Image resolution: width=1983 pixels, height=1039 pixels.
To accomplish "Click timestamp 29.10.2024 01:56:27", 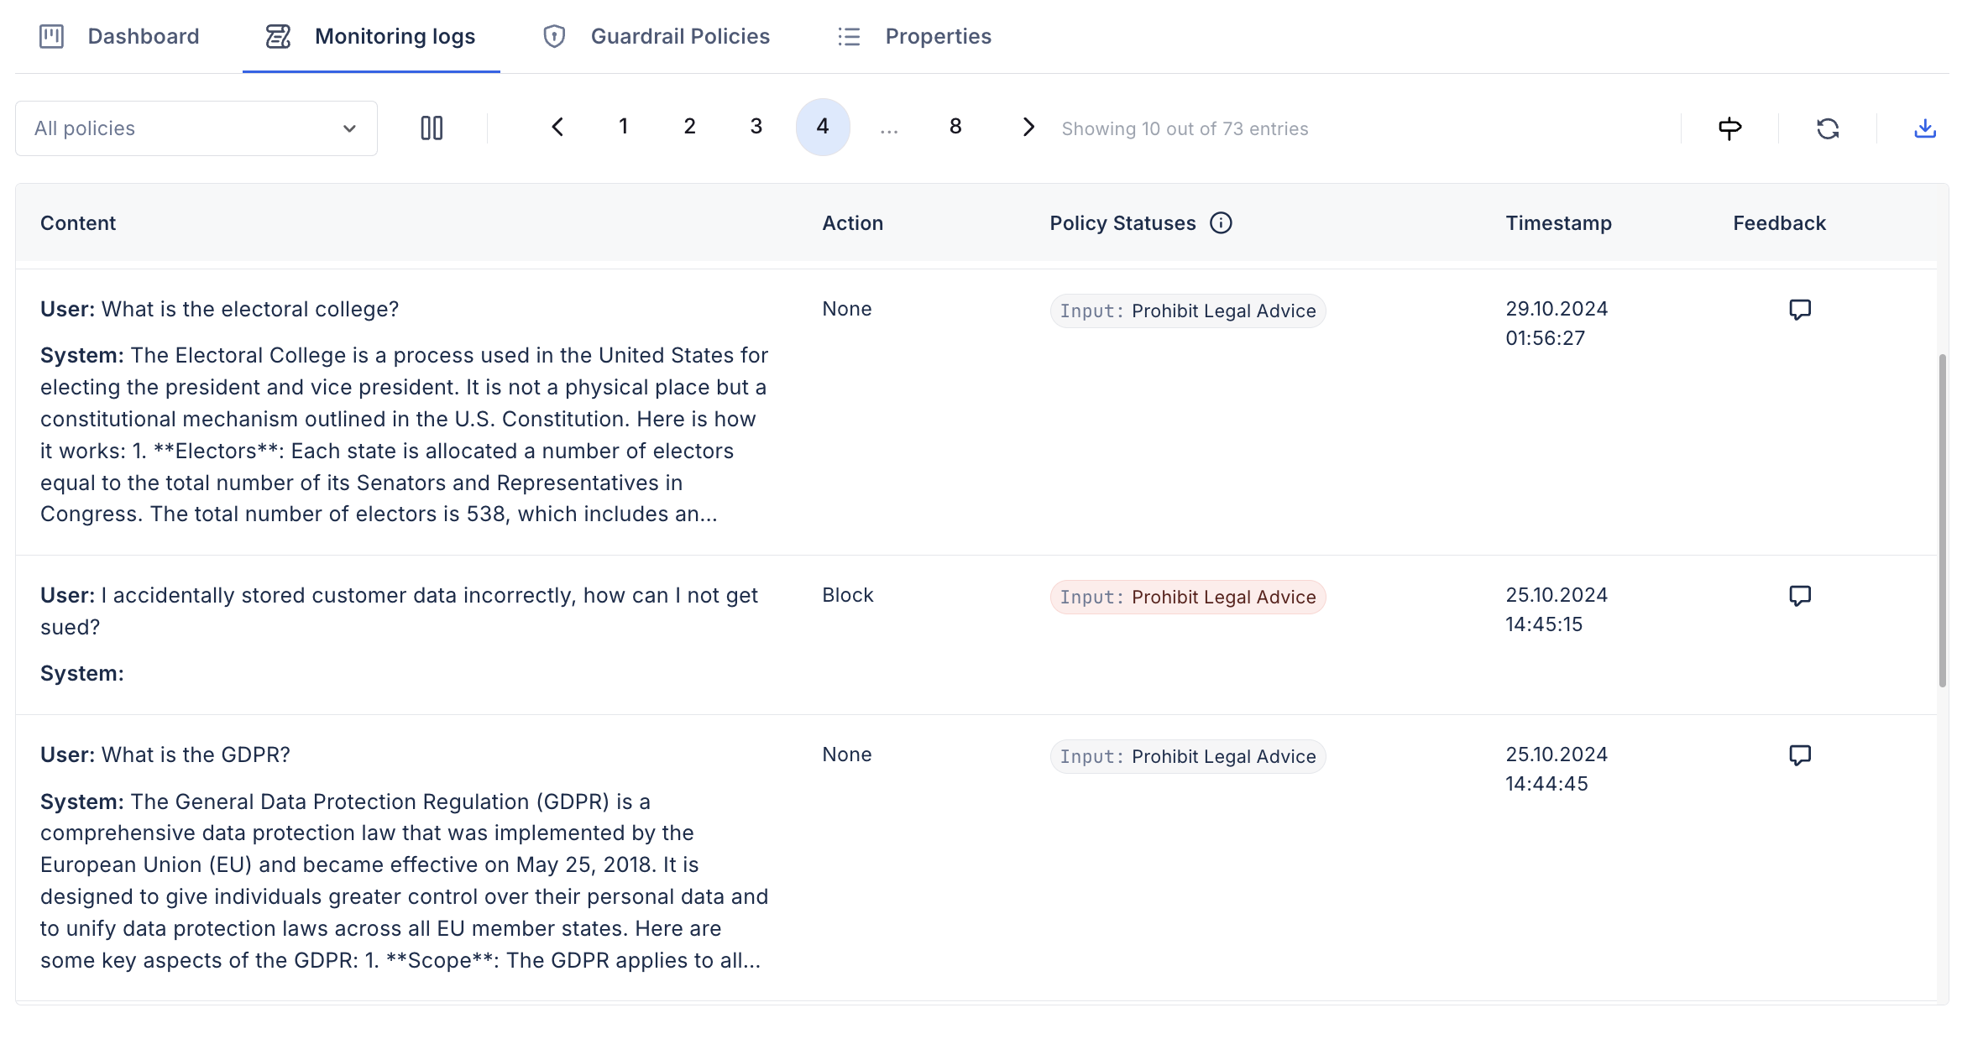I will click(x=1557, y=323).
